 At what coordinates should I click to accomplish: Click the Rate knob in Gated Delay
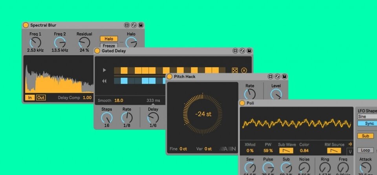coord(127,118)
